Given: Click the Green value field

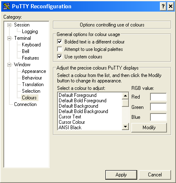Looking at the screenshot, I should (158, 107).
